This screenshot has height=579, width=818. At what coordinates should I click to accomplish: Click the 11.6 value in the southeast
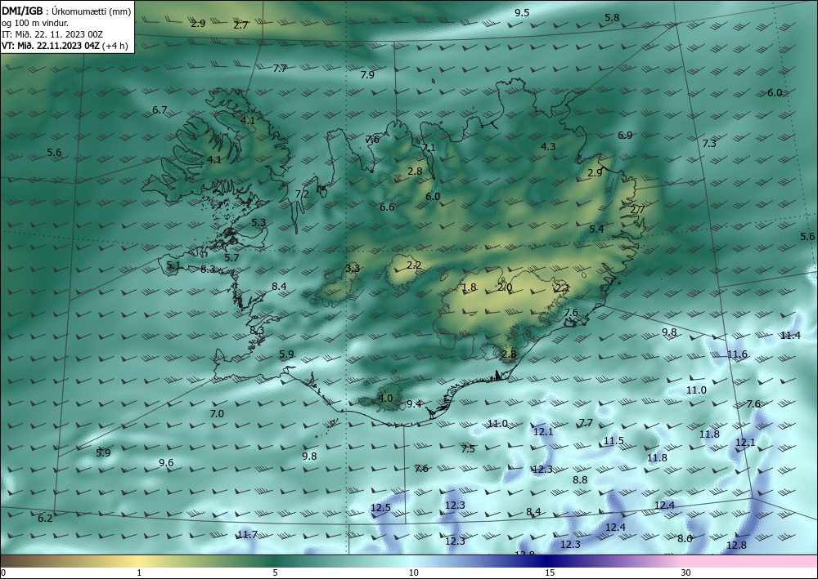point(738,354)
